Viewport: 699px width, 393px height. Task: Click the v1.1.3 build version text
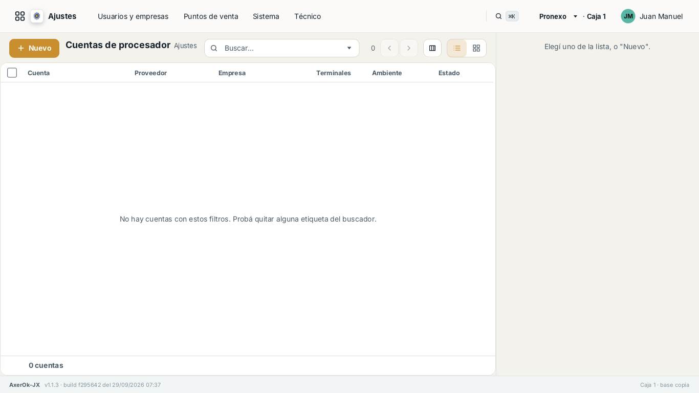click(102, 385)
